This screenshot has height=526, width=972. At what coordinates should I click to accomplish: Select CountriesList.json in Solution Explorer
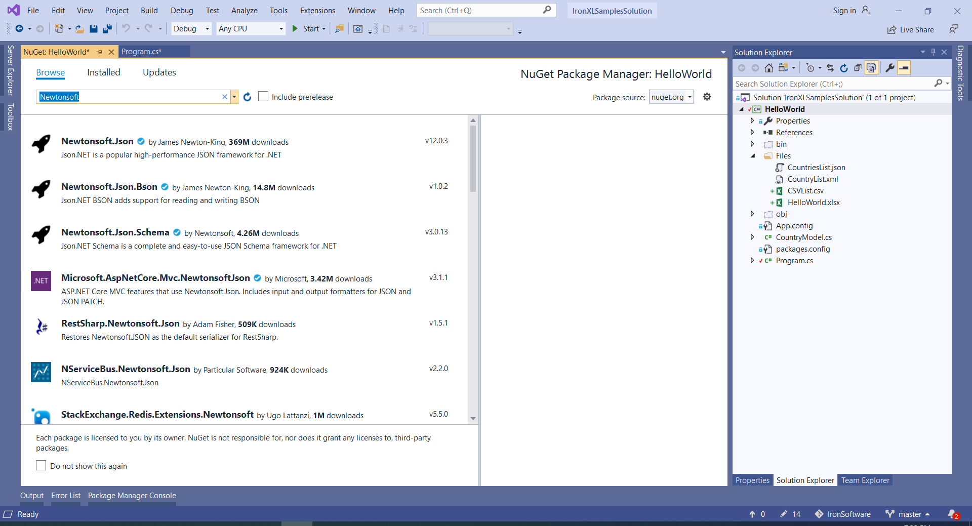coord(816,168)
